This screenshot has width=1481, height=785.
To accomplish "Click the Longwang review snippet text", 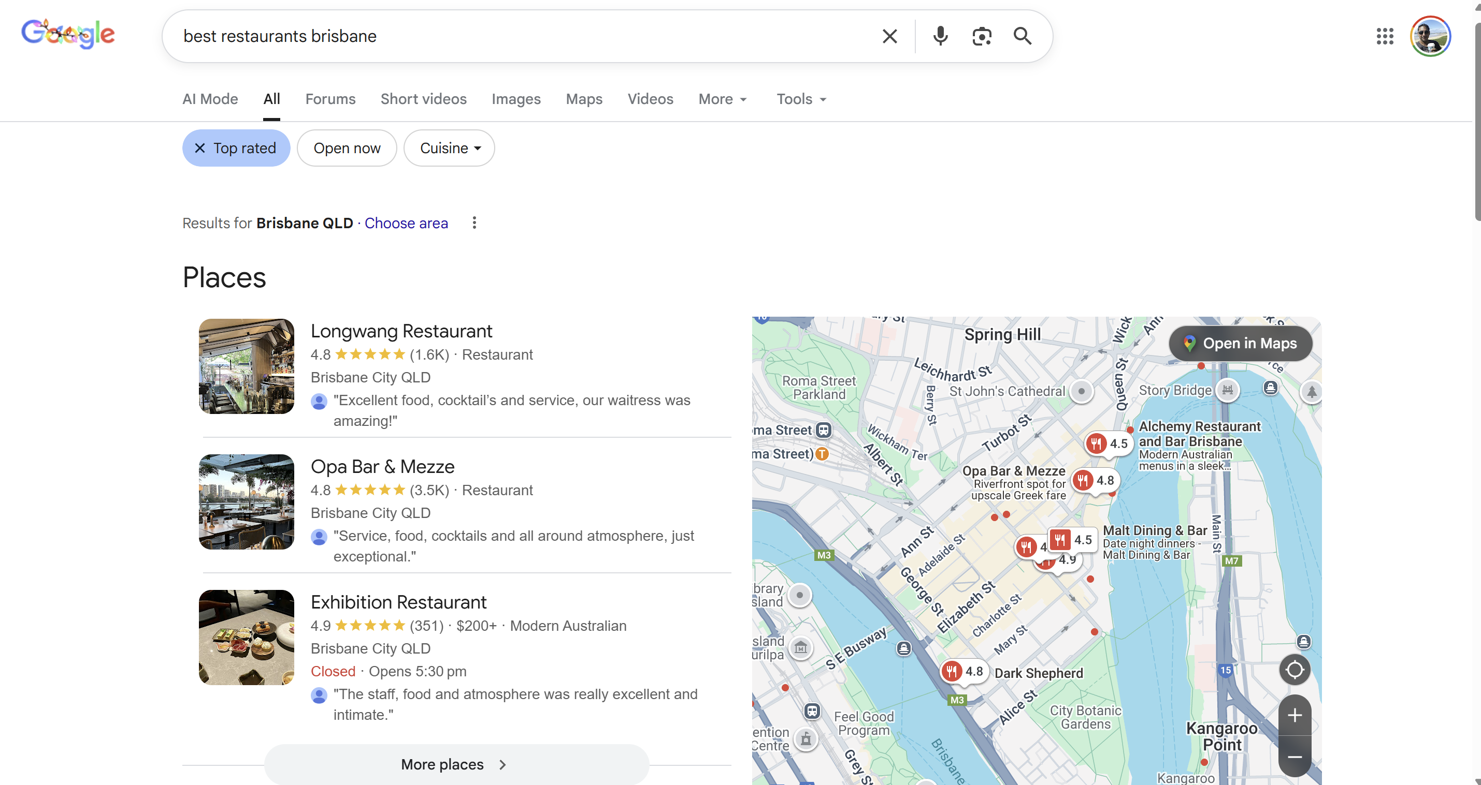I will pos(512,410).
